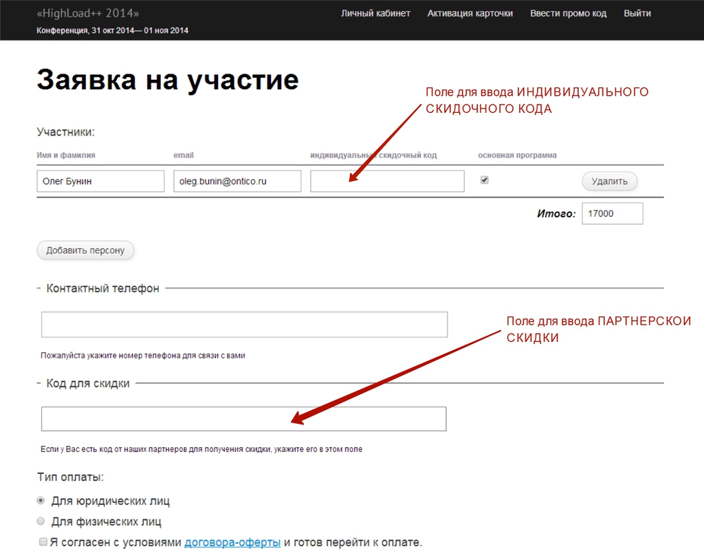Open the «HighLoad++ 2014» home link
The image size is (704, 549).
pos(87,13)
